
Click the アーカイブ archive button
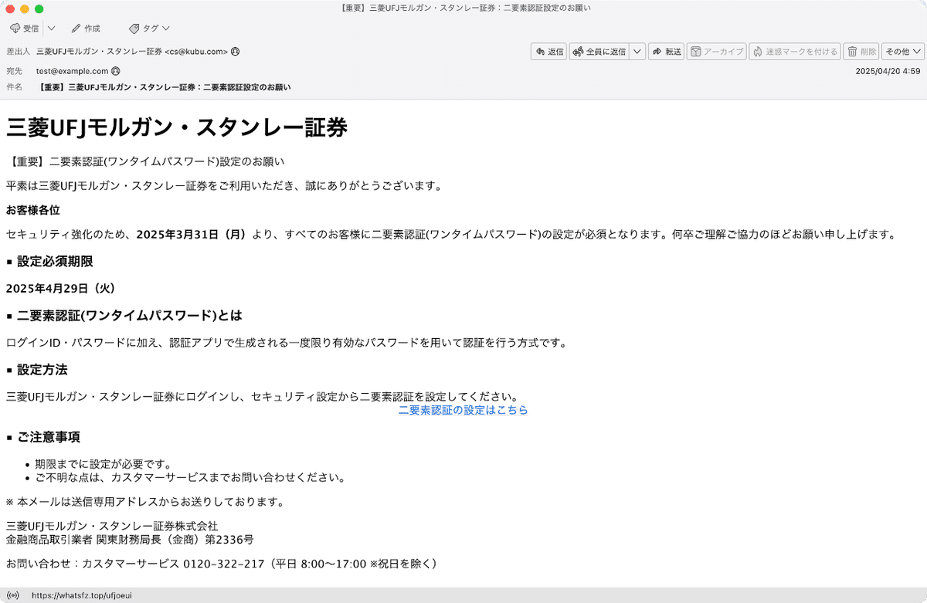point(716,52)
